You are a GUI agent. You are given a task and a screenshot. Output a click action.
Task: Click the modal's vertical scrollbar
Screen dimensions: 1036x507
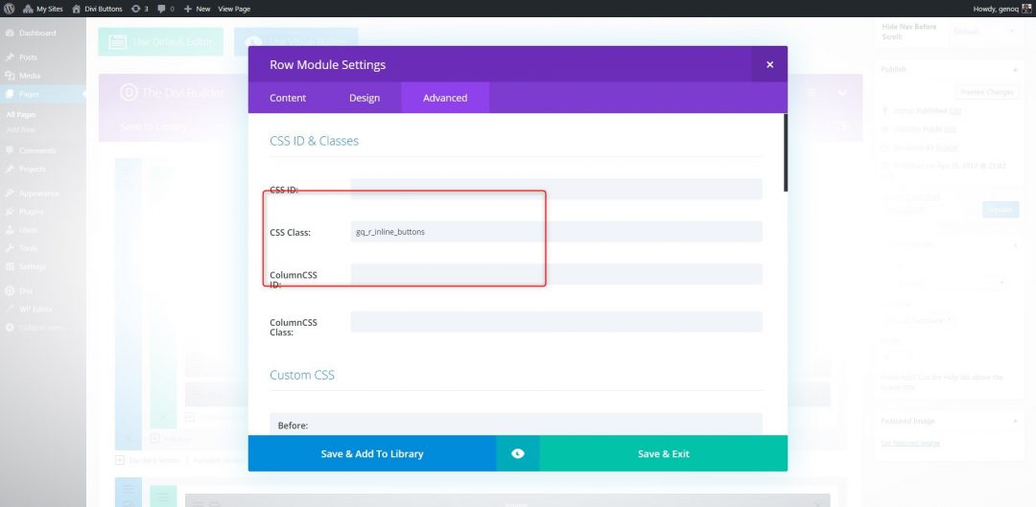tap(785, 153)
